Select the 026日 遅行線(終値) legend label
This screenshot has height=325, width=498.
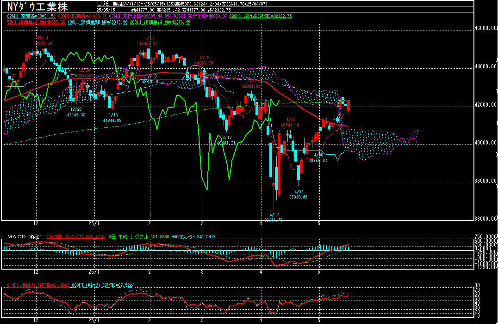coord(261,16)
